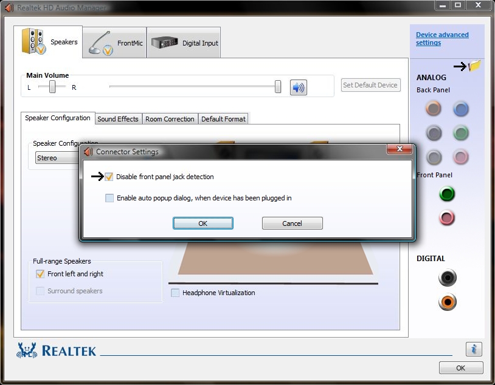
Task: Open the information icon above the main OK button
Action: [x=474, y=349]
